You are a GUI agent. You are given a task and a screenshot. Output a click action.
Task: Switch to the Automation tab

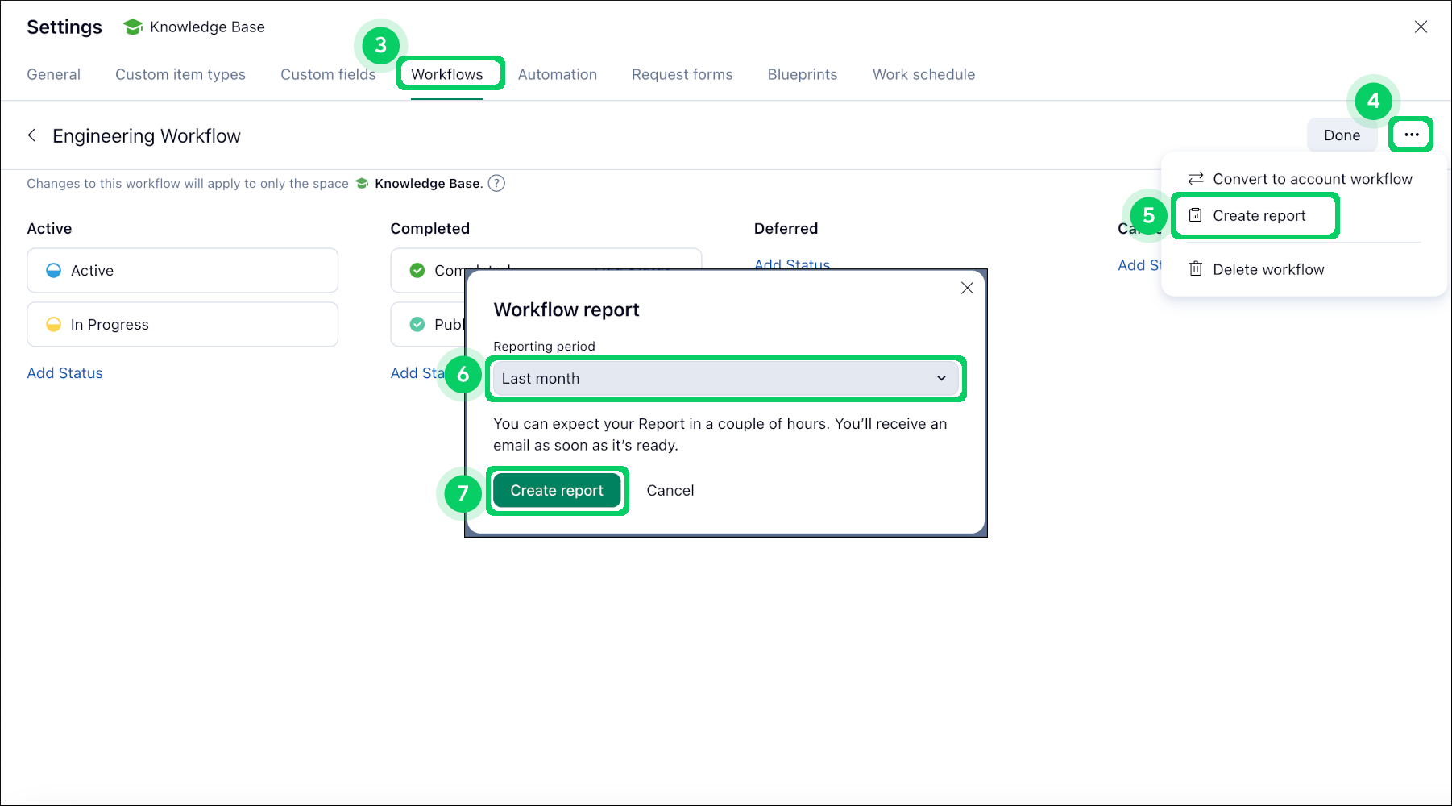click(557, 74)
